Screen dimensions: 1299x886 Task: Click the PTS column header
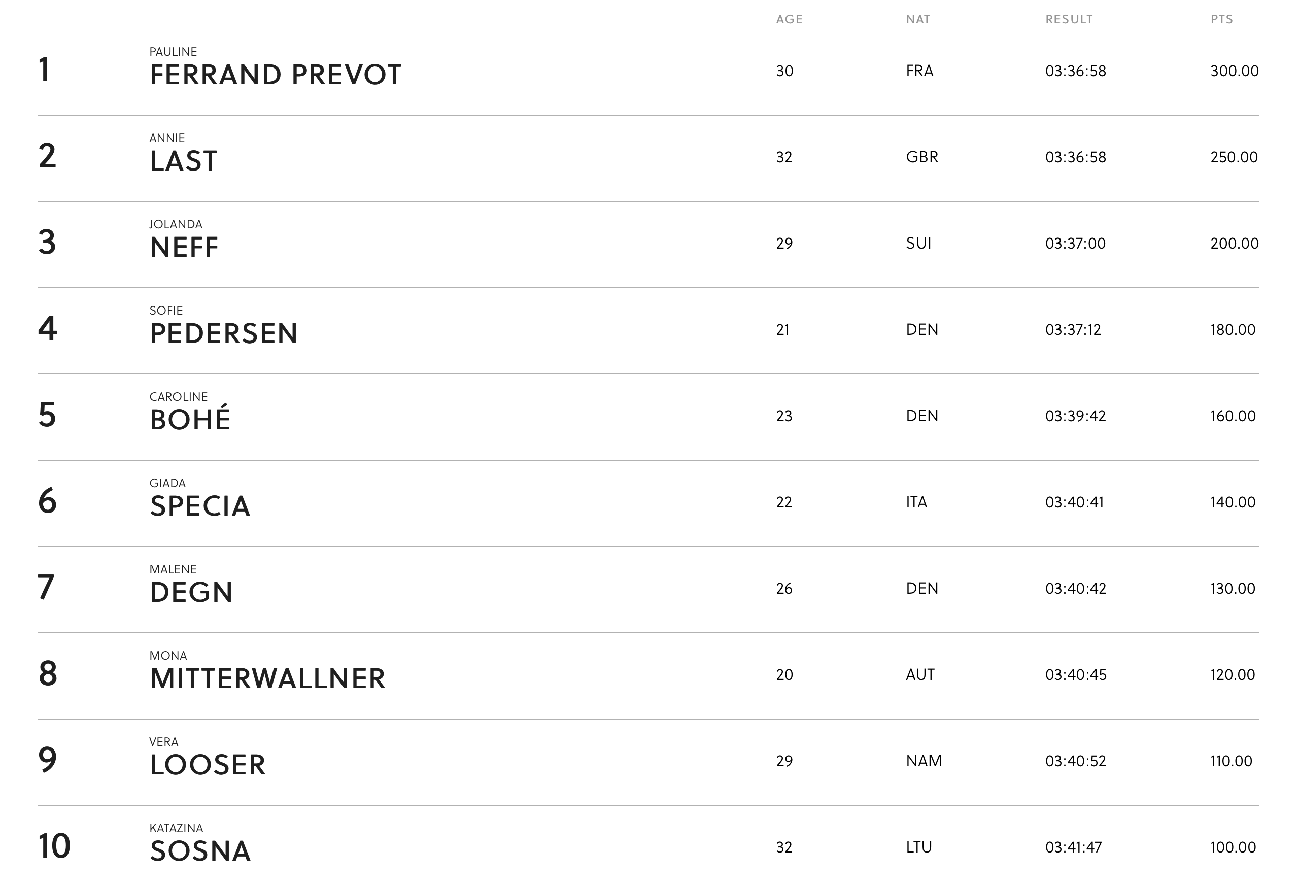(x=1221, y=20)
